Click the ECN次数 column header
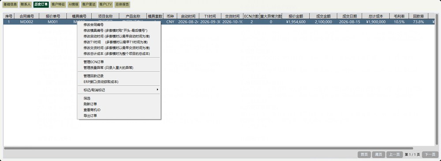Screen dimensions: 441x161 [x=251, y=16]
